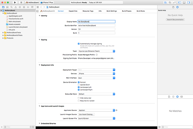Open the Devices dropdown

[96, 74]
